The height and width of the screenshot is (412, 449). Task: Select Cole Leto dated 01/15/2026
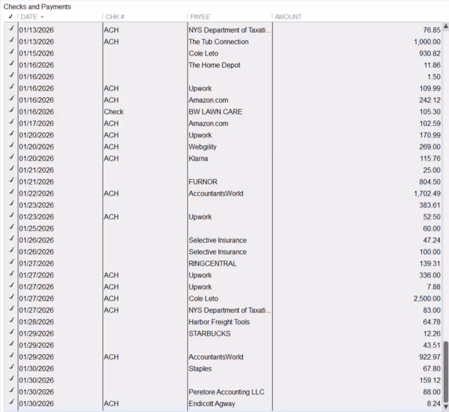coord(203,53)
